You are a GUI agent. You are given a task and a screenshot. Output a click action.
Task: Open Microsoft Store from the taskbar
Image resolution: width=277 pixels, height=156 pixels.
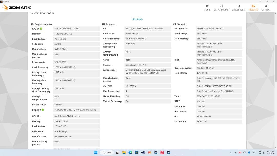click(136, 153)
